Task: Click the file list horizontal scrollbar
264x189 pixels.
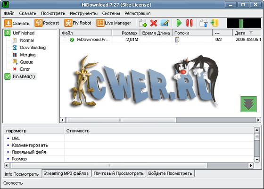Action: [x=160, y=120]
